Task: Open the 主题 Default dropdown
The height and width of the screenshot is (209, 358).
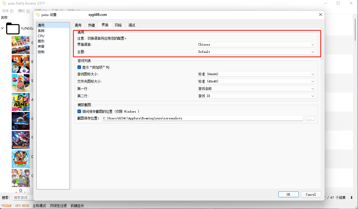Action: [256, 52]
